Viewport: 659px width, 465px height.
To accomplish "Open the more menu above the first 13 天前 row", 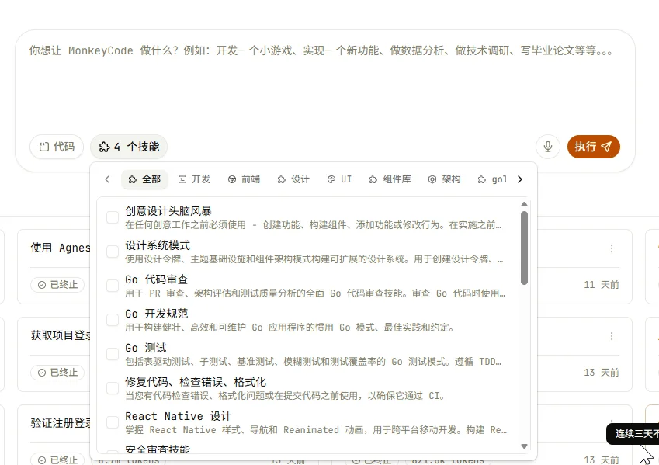I will [x=612, y=336].
